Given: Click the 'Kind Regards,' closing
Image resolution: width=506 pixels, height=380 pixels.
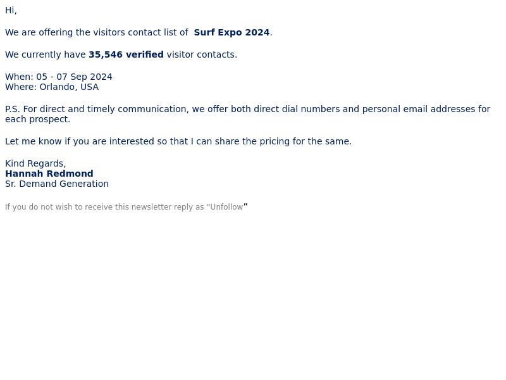Looking at the screenshot, I should point(35,163).
